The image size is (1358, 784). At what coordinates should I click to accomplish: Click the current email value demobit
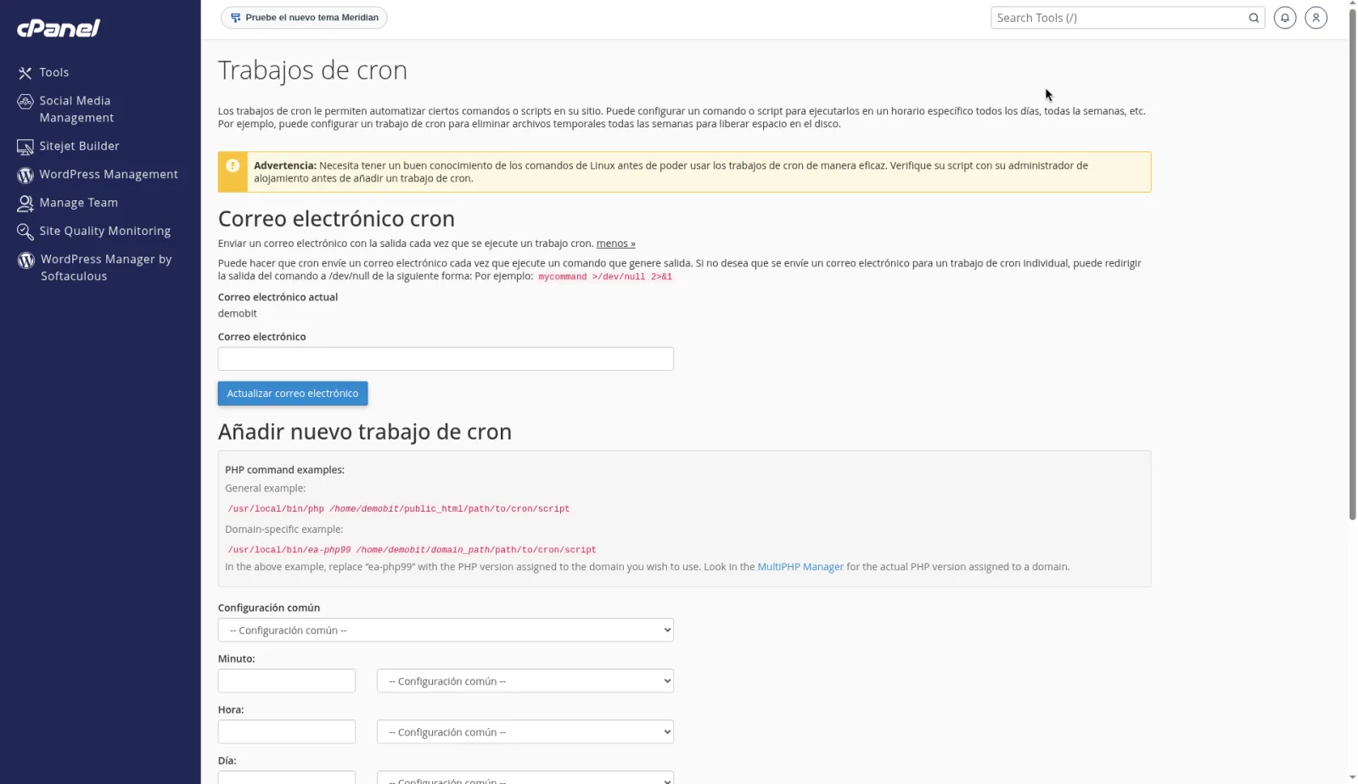point(238,314)
